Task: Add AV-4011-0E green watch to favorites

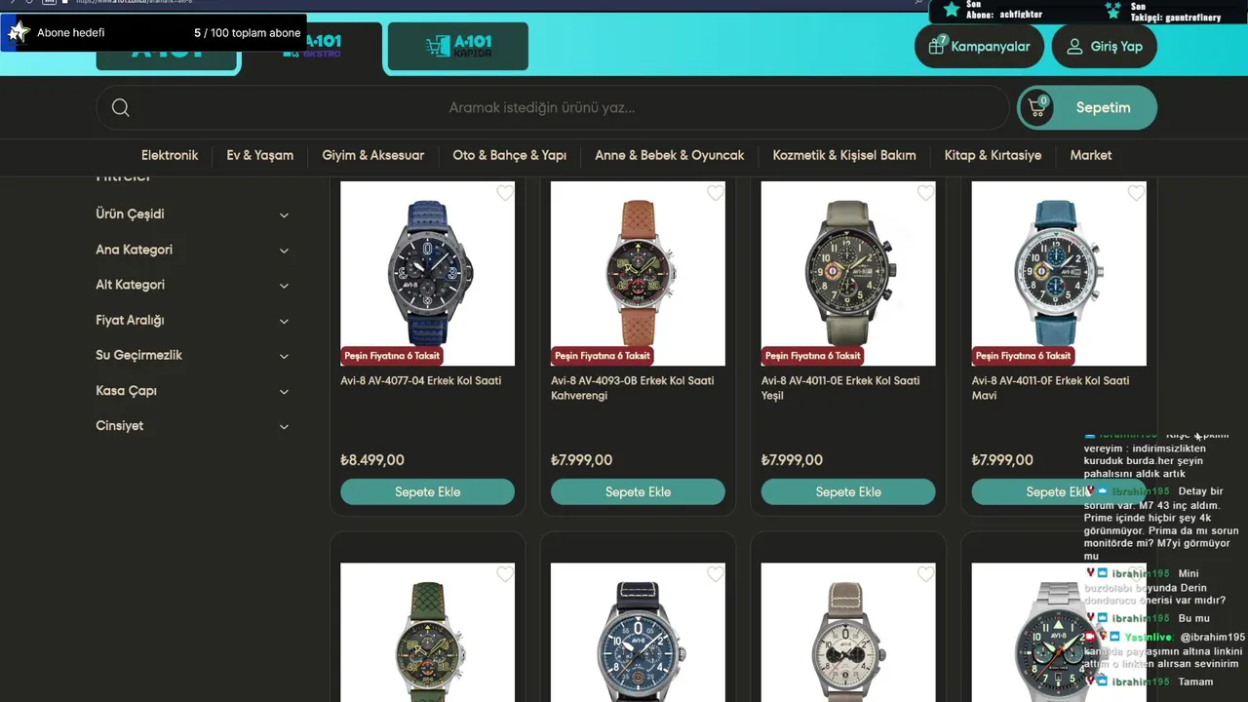Action: point(926,193)
